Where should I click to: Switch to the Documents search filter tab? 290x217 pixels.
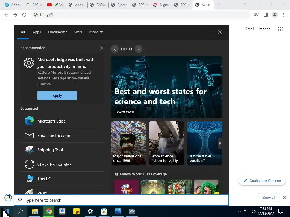[x=57, y=32]
